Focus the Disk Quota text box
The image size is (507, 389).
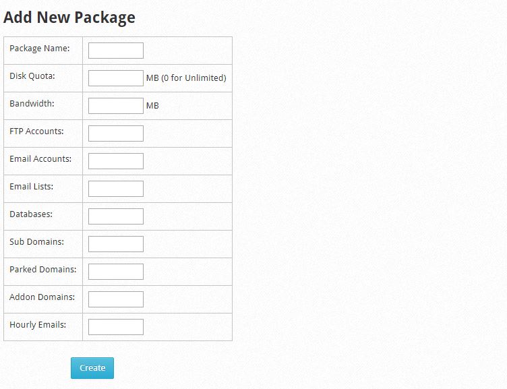116,78
